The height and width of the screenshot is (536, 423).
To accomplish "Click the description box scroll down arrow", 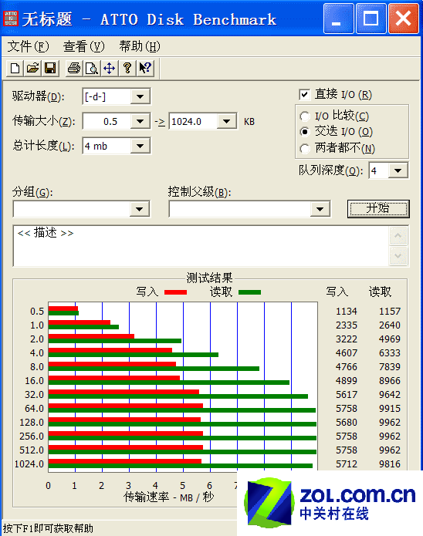I will click(398, 256).
